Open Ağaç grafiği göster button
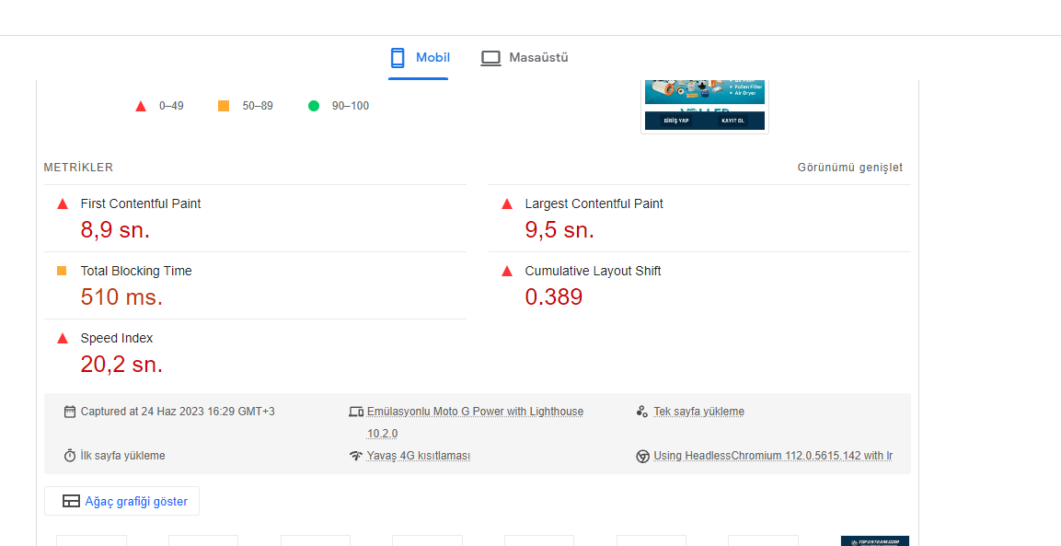 [x=121, y=501]
